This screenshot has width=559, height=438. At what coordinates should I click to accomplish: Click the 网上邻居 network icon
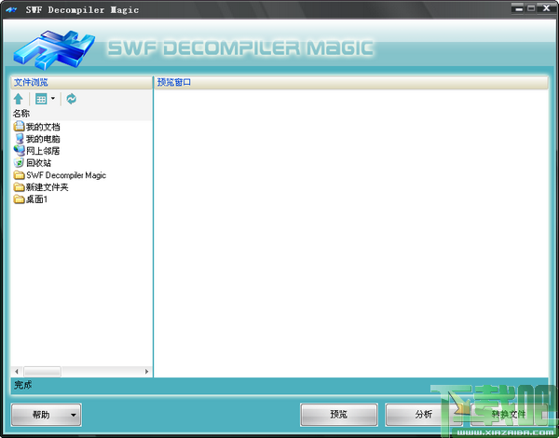point(19,151)
